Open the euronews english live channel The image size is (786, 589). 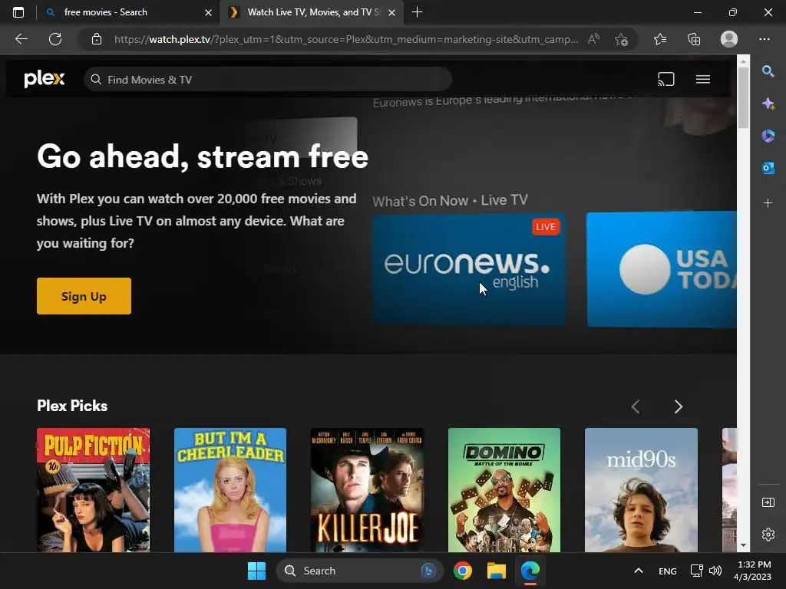(469, 269)
